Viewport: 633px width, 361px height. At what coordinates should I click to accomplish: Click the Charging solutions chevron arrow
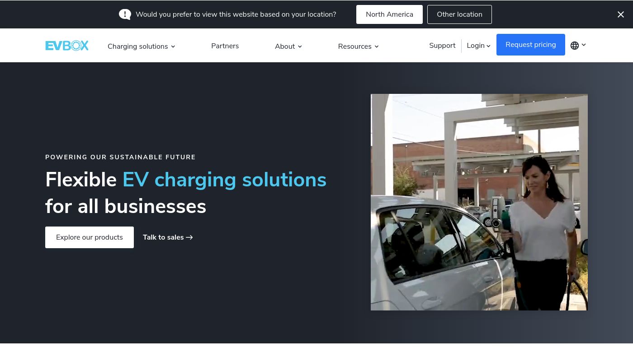click(173, 46)
